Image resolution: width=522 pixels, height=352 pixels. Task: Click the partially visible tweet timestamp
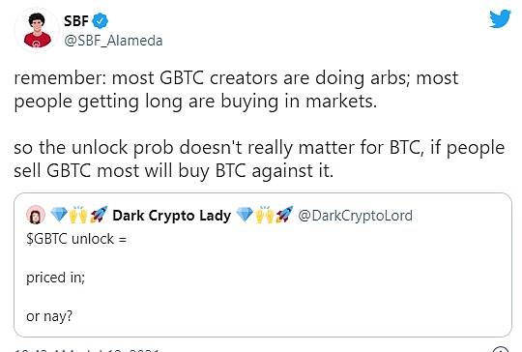coord(87,350)
